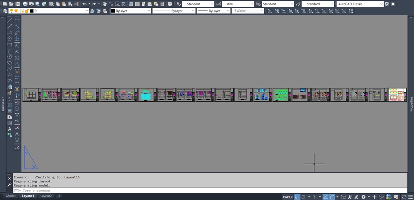Close the command line window
Viewport: 414px width, 200px height.
[9, 178]
